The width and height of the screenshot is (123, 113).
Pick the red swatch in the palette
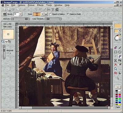120,95
